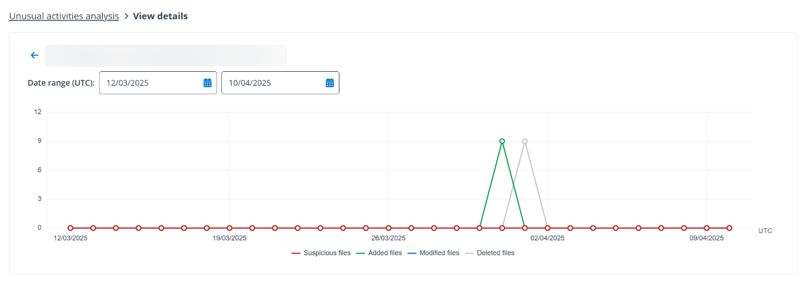
Task: Click the gray Deleted files peak point
Action: coord(525,141)
